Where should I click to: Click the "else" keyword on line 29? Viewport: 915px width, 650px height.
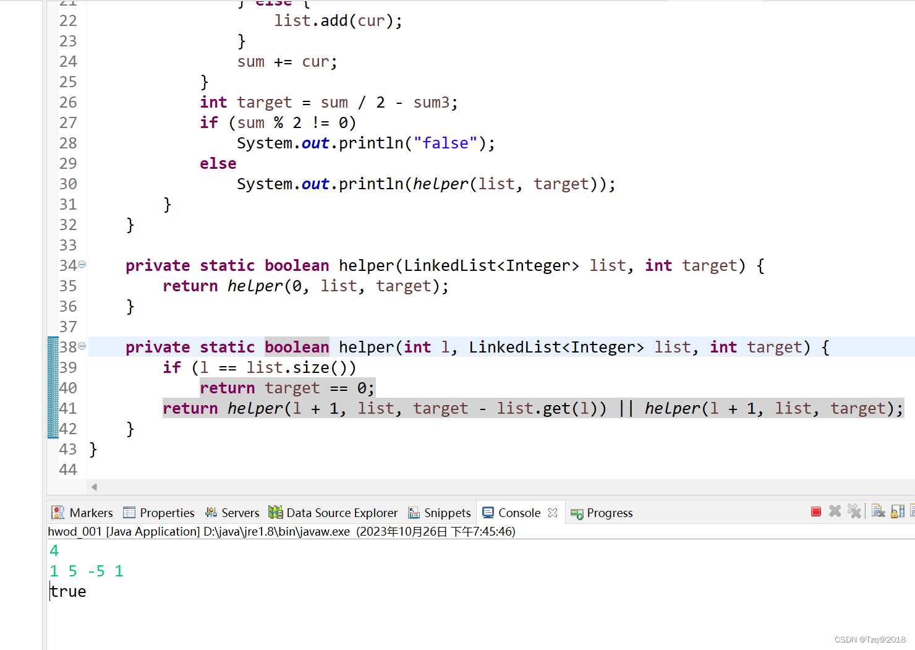point(218,163)
